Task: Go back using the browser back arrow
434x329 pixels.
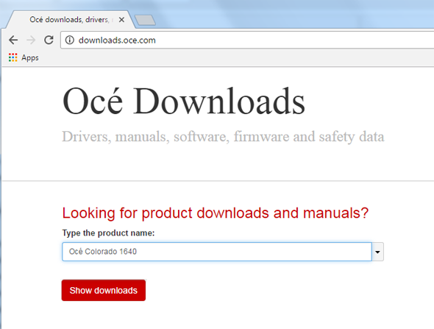Action: pos(13,40)
